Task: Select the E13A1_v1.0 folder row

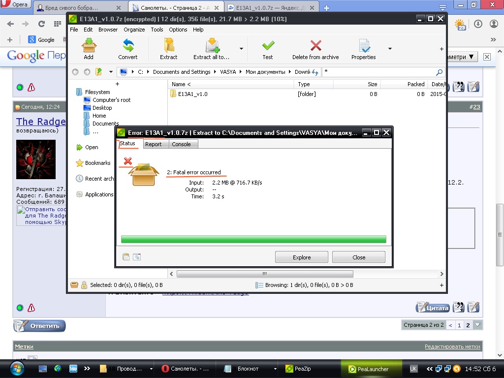Action: (307, 94)
